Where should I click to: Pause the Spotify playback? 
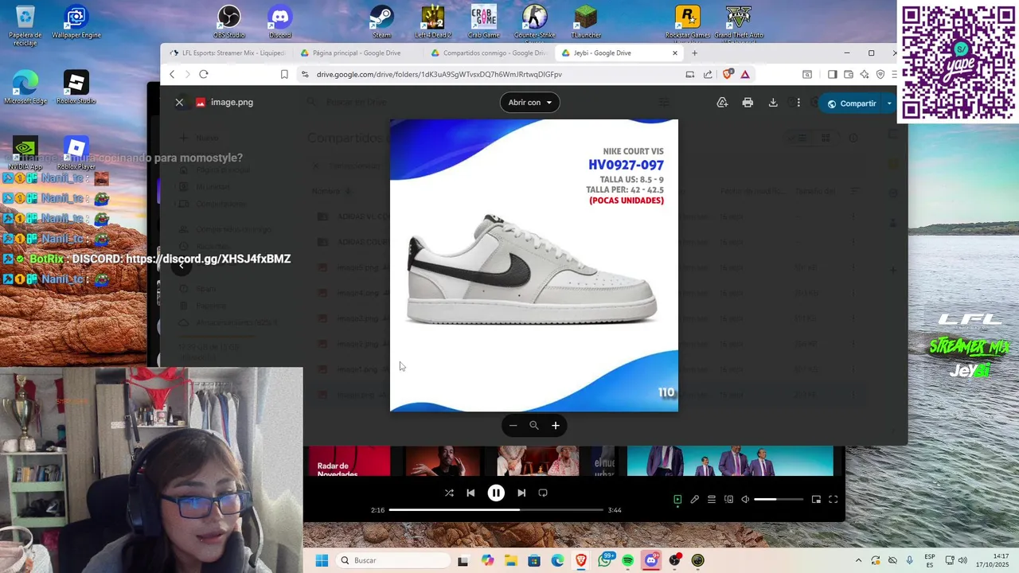click(x=496, y=493)
